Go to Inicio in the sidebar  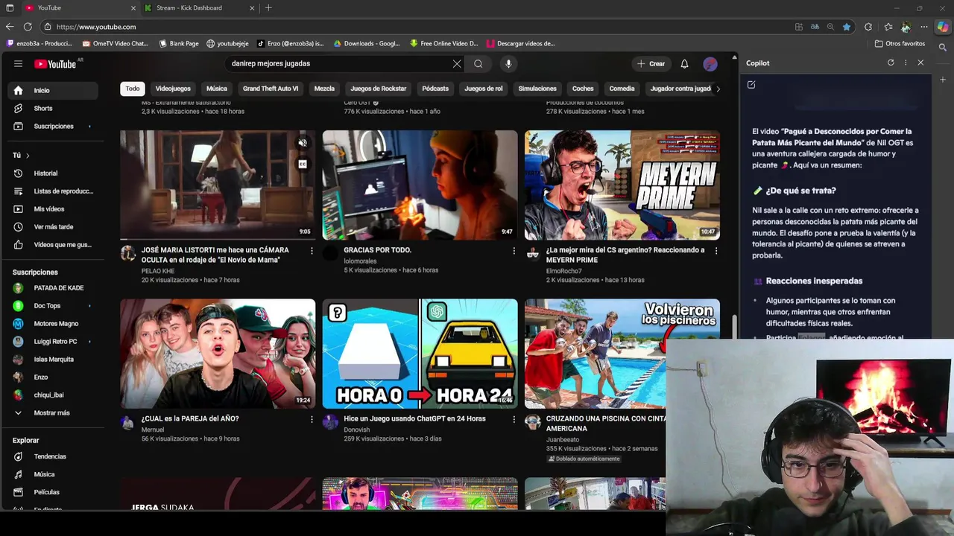[52, 91]
